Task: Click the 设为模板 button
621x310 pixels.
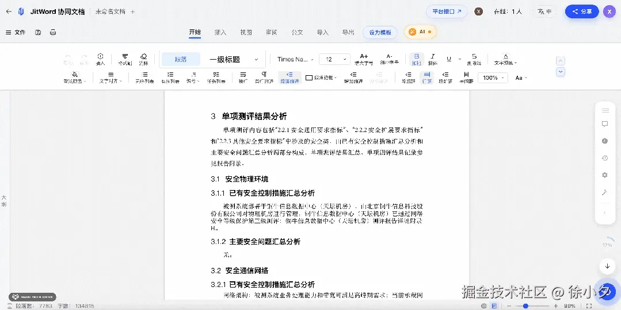Action: pyautogui.click(x=380, y=32)
